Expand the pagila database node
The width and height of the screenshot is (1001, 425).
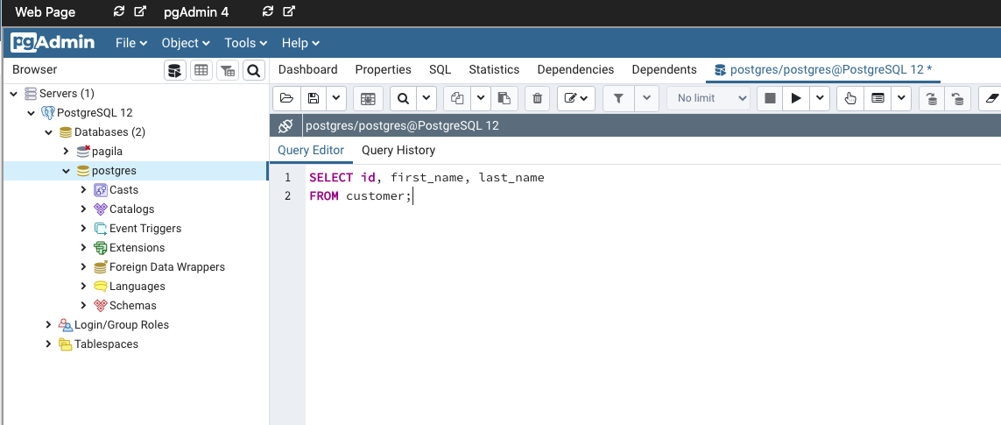coord(67,152)
